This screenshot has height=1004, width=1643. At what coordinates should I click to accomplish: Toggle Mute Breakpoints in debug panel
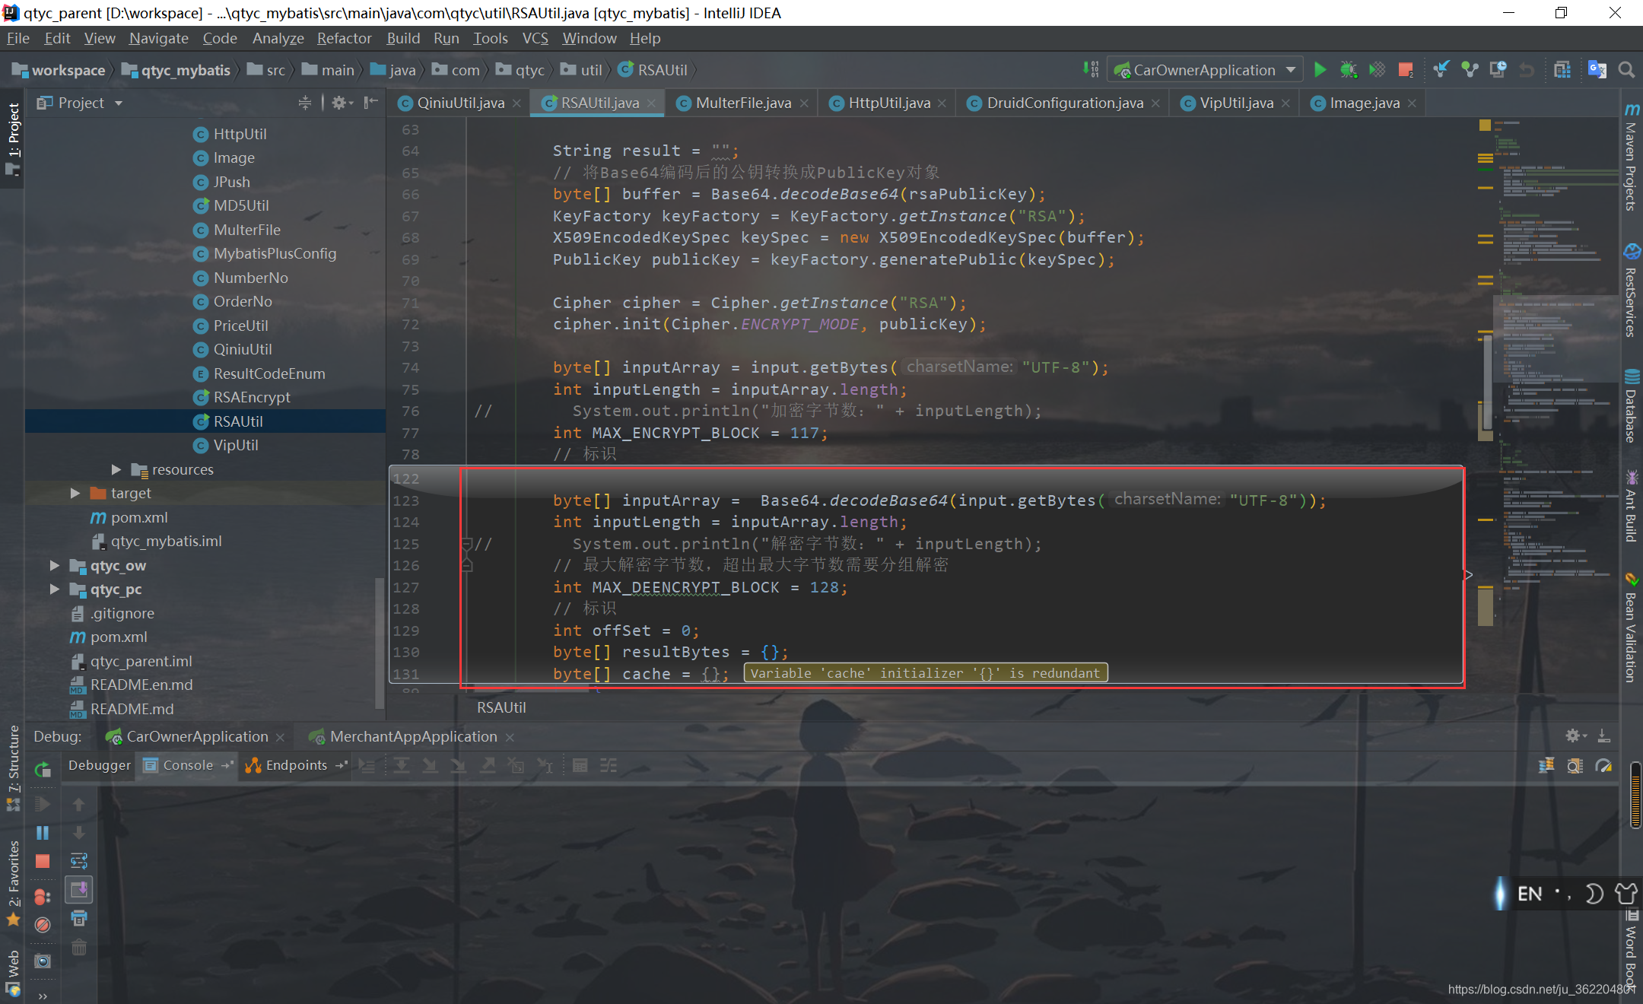43,925
